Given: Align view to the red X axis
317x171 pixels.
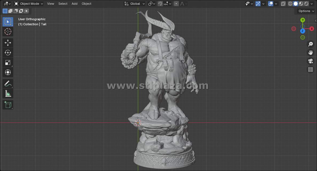Looking at the screenshot, I should [x=312, y=29].
